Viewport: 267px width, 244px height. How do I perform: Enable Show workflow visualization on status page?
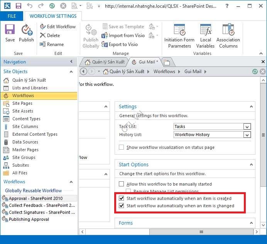pyautogui.click(x=122, y=147)
